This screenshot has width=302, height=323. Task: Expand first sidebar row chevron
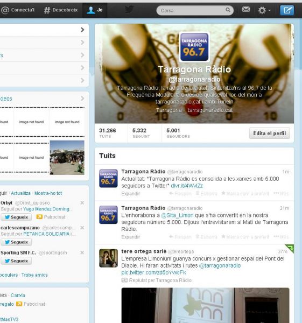point(82,30)
